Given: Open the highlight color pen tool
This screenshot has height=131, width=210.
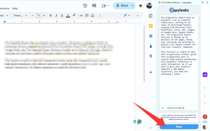Looking at the screenshot, I should pyautogui.click(x=74, y=15).
